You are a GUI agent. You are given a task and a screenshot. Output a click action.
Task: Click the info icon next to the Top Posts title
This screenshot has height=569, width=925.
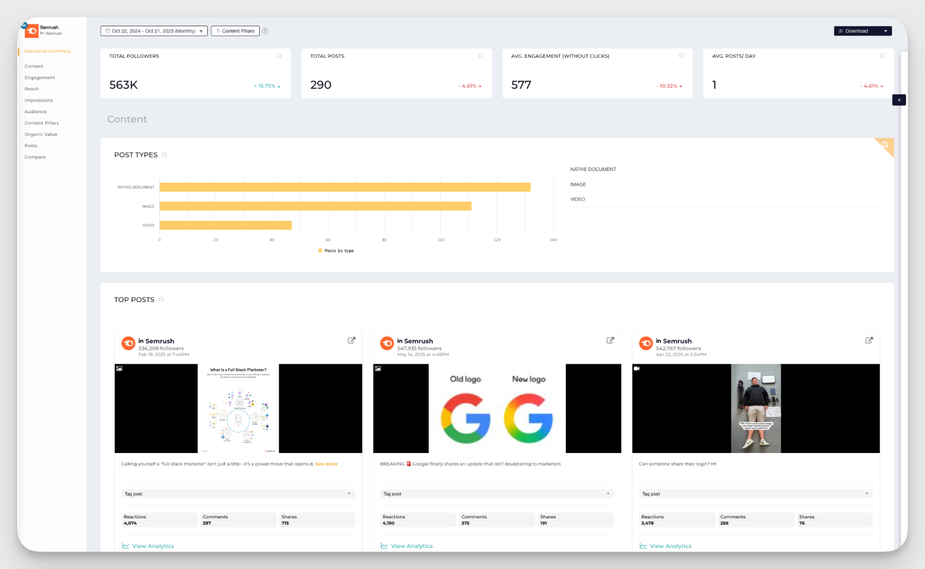pos(161,300)
